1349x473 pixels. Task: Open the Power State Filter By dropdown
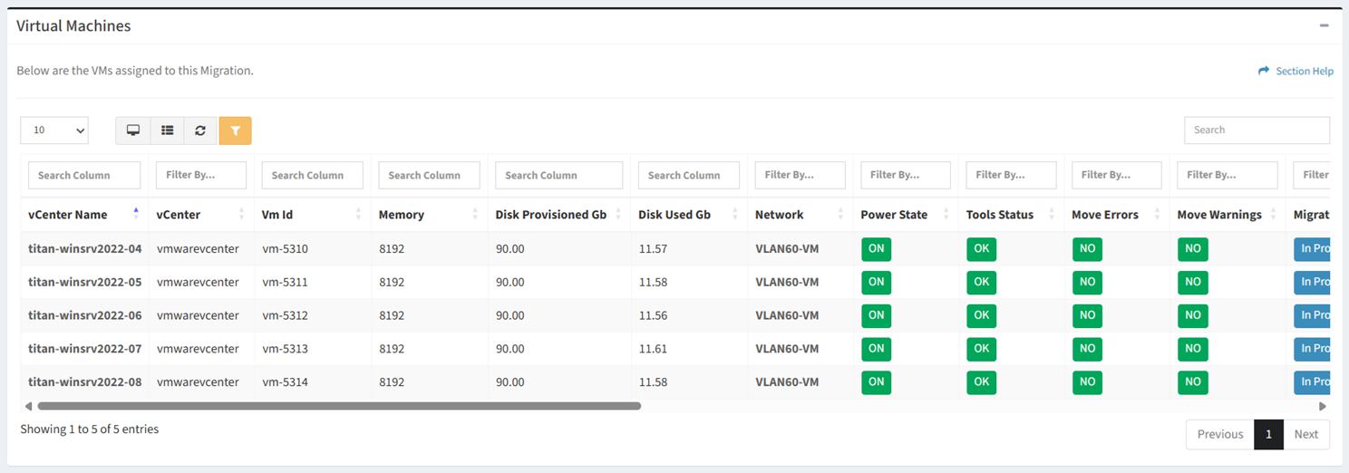pos(906,175)
